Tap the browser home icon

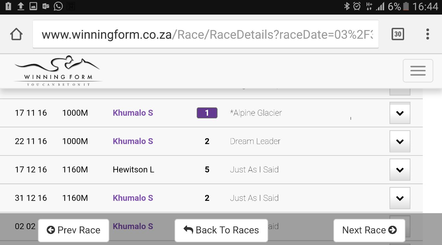[16, 34]
